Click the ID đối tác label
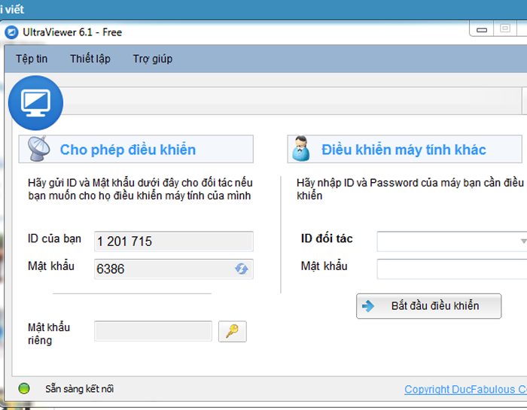527x410 pixels. 327,238
